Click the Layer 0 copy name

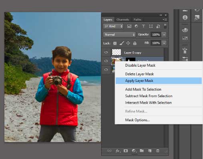tap(133, 53)
